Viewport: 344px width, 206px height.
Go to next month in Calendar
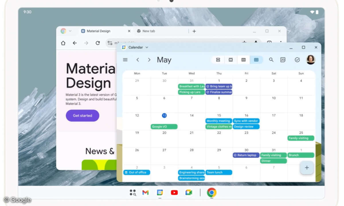[149, 60]
